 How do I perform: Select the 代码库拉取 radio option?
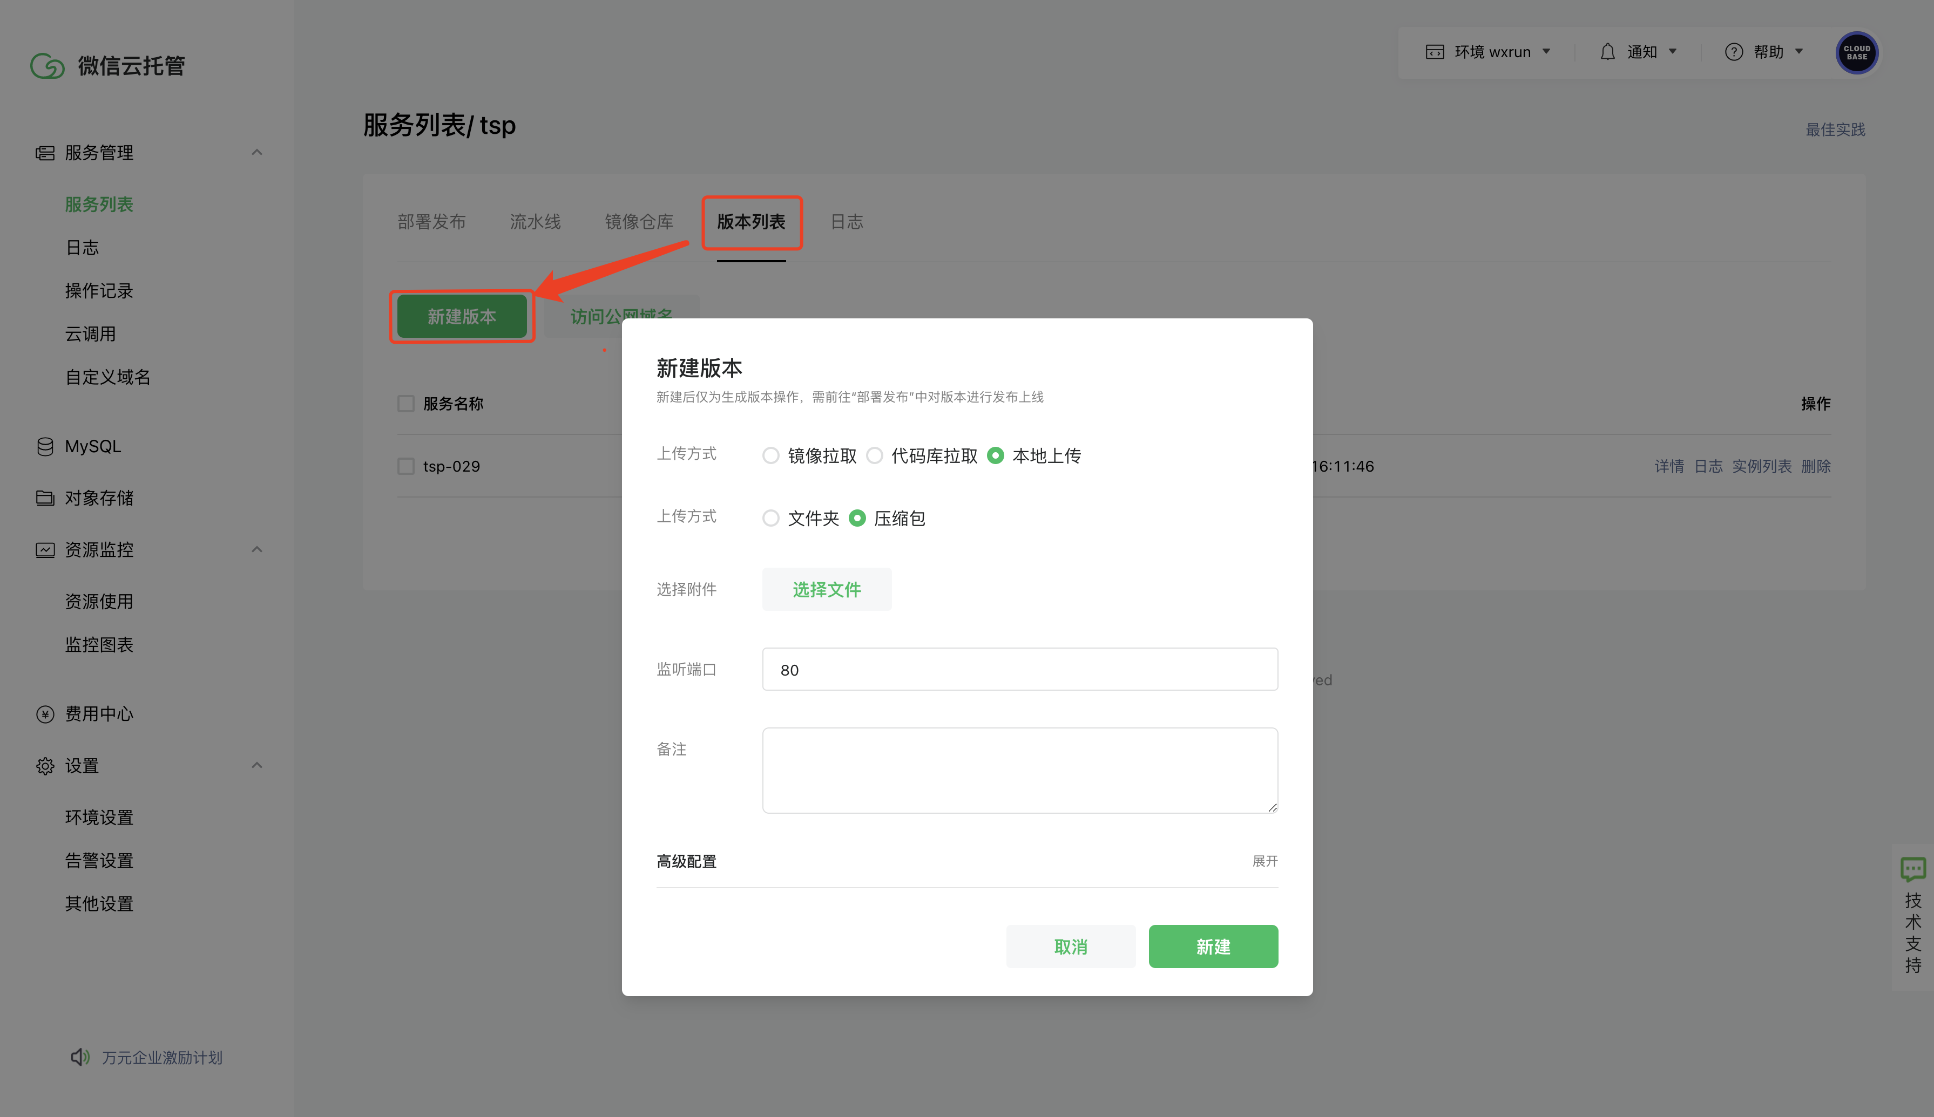tap(874, 455)
